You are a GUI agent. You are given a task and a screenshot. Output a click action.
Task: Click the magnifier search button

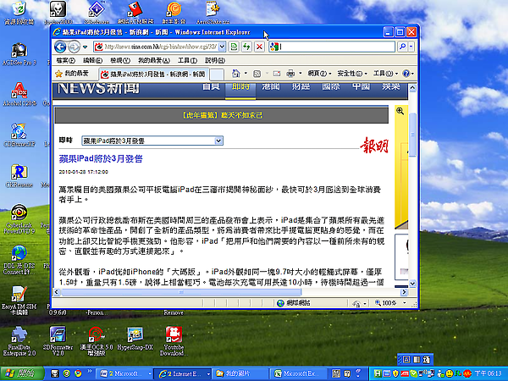coord(402,47)
